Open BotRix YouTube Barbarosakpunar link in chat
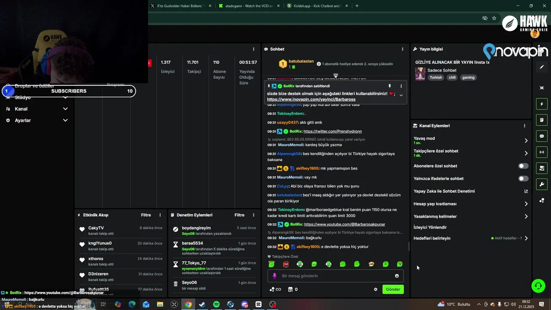 click(x=344, y=224)
